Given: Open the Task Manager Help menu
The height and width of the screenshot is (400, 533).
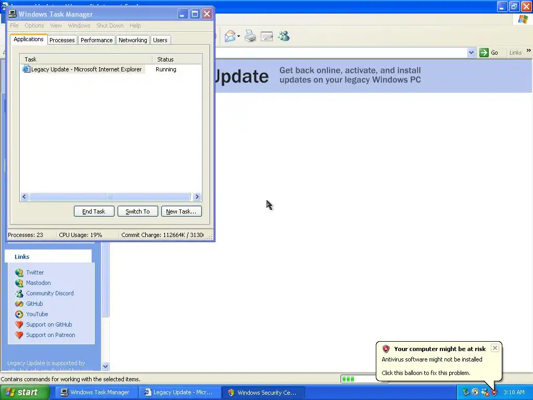Looking at the screenshot, I should point(135,26).
